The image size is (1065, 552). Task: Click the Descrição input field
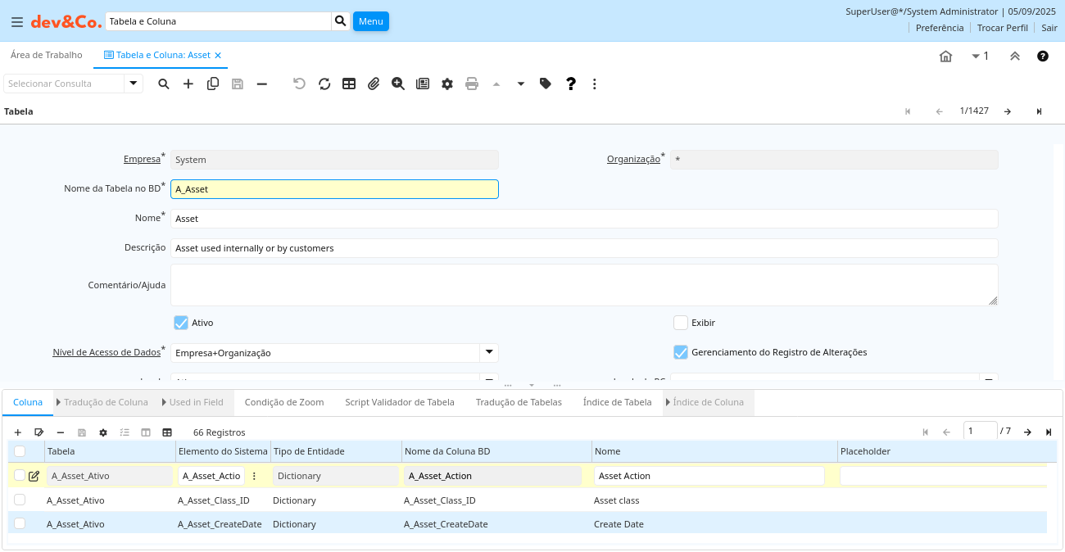click(x=583, y=248)
